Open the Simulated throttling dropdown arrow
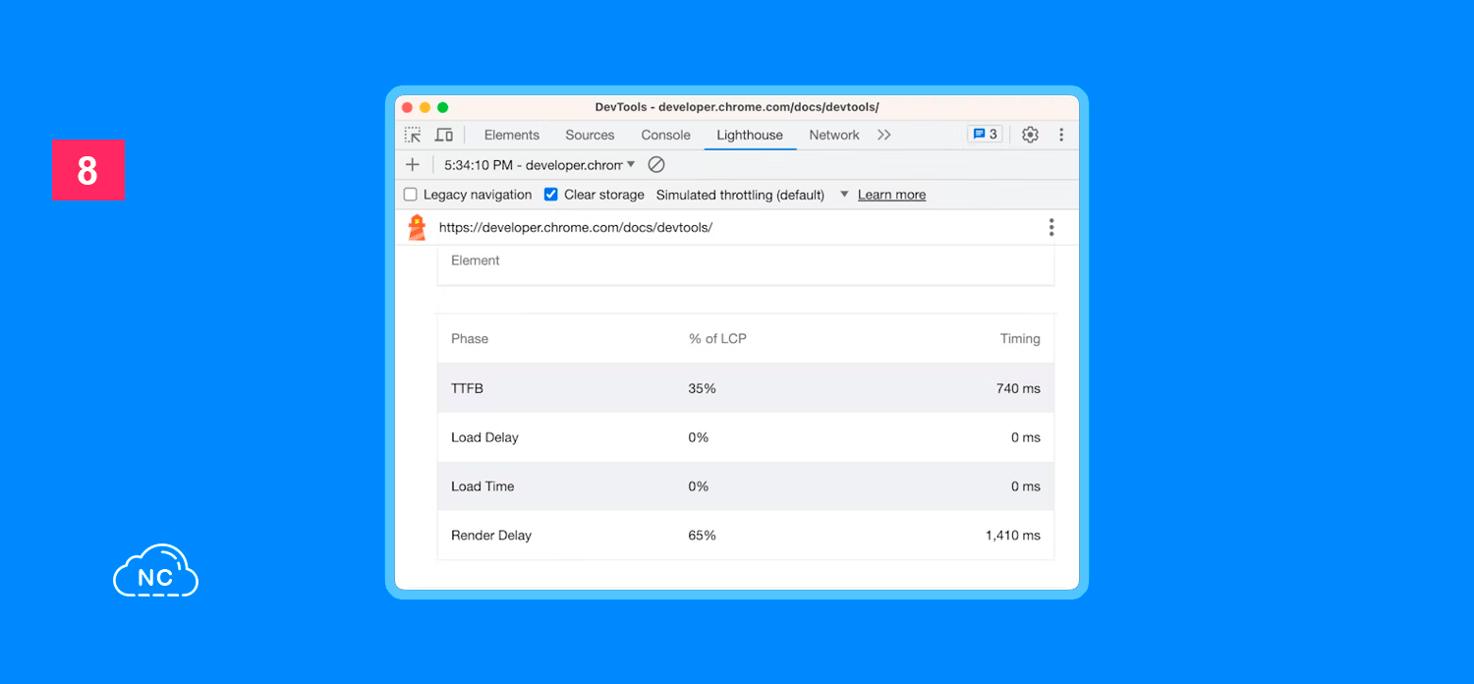 [843, 195]
